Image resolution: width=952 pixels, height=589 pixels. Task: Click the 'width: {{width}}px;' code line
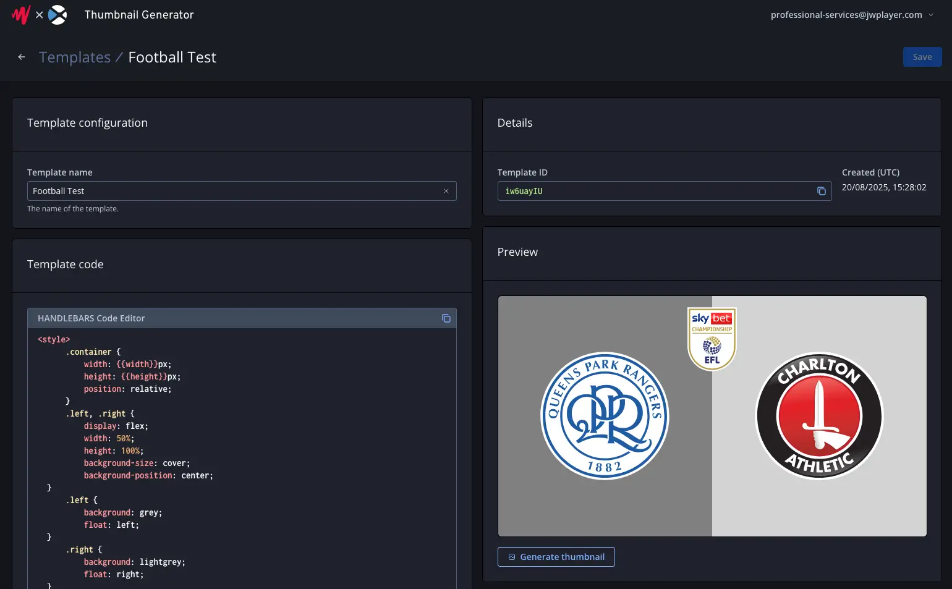pyautogui.click(x=128, y=364)
